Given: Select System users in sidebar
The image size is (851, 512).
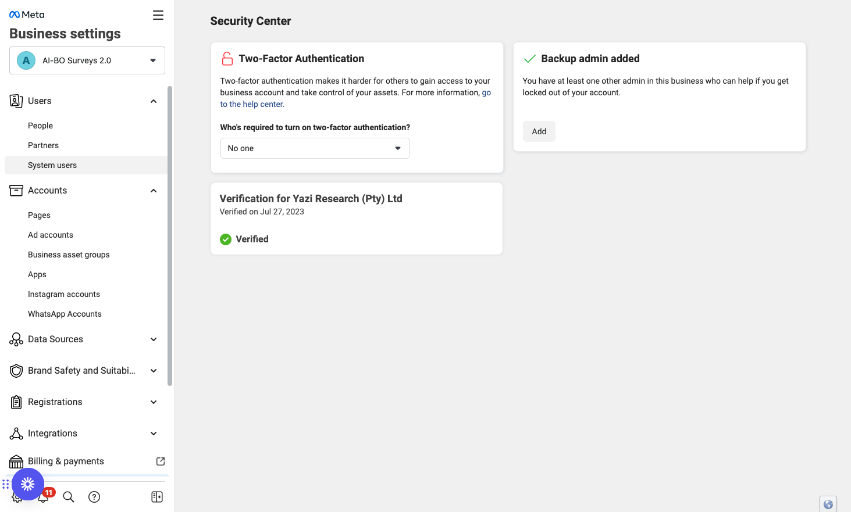Looking at the screenshot, I should [86, 165].
